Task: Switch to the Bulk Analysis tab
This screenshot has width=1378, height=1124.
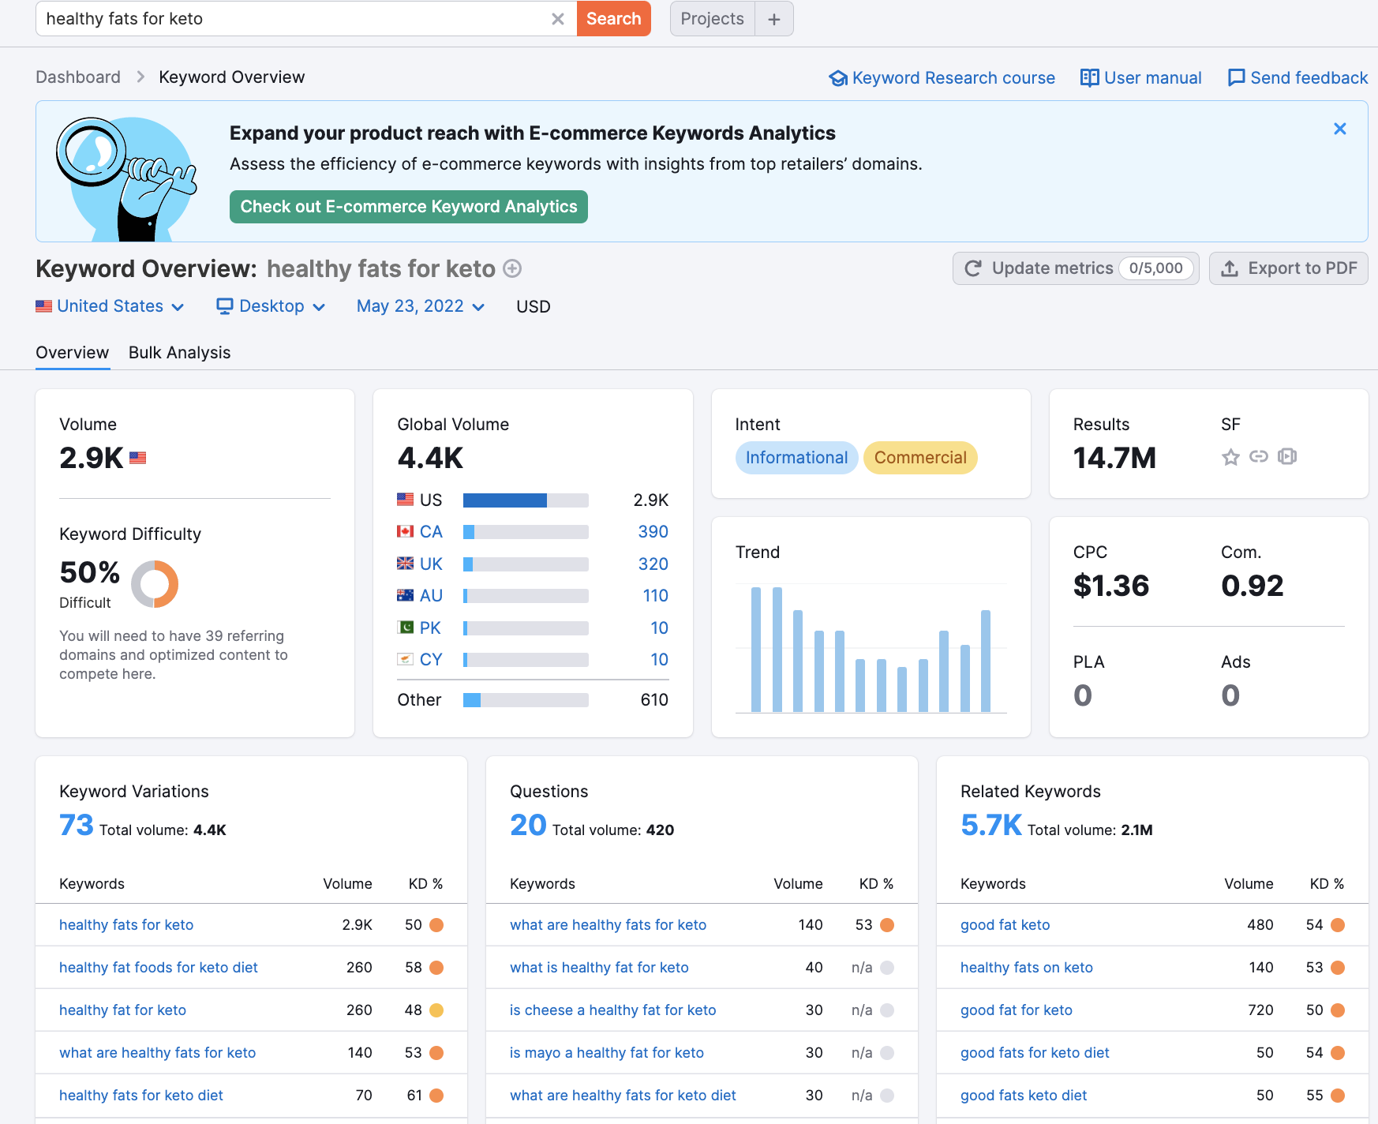Action: pyautogui.click(x=179, y=353)
